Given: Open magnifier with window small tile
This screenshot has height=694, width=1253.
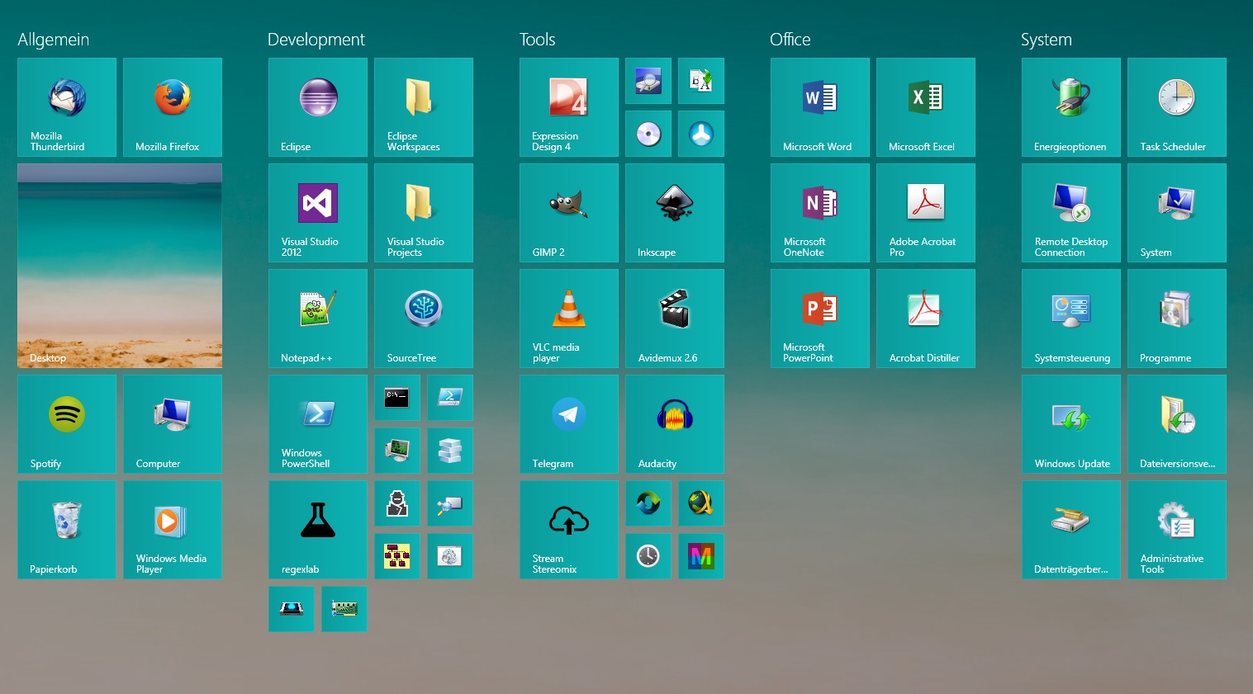Looking at the screenshot, I should [450, 503].
